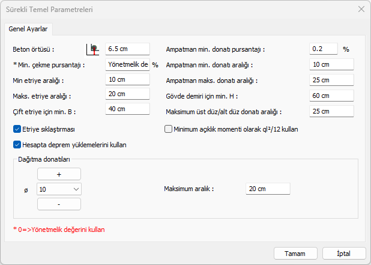Image resolution: width=371 pixels, height=265 pixels.
Task: Open the rebar diameter dropdown showing 10
Action: (x=59, y=189)
